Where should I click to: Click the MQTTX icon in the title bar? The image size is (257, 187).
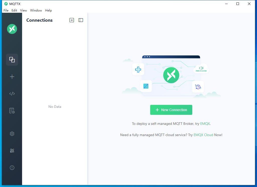click(6, 4)
